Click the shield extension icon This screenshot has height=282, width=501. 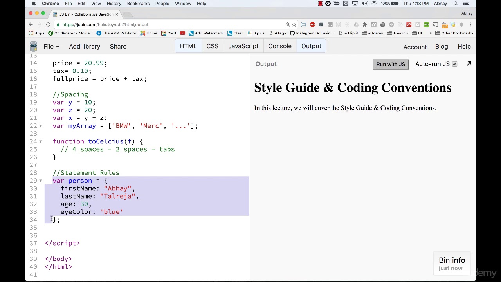click(461, 24)
